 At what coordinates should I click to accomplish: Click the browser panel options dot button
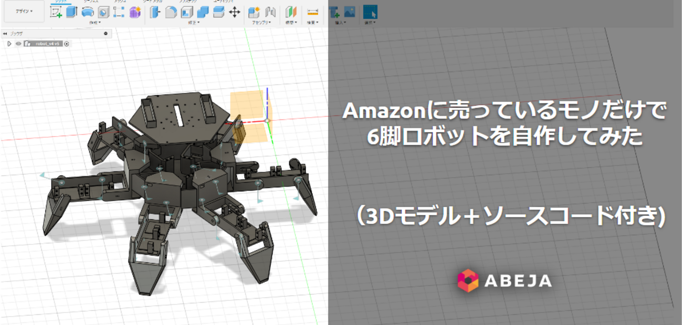click(106, 33)
